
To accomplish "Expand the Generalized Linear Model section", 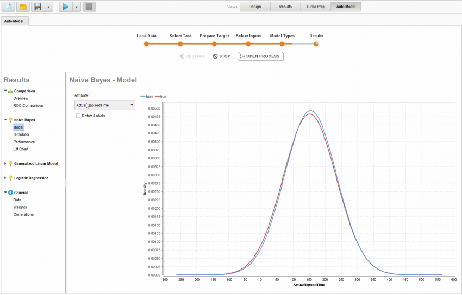I will [x=5, y=163].
